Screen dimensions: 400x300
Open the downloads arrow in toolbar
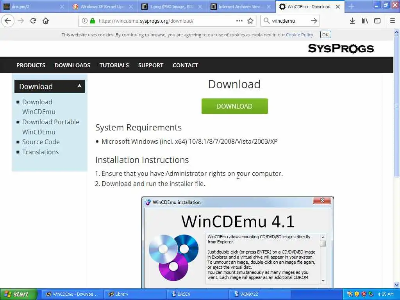coord(352,21)
